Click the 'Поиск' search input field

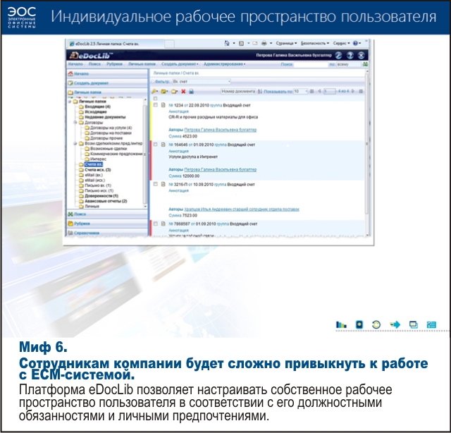[x=311, y=64]
